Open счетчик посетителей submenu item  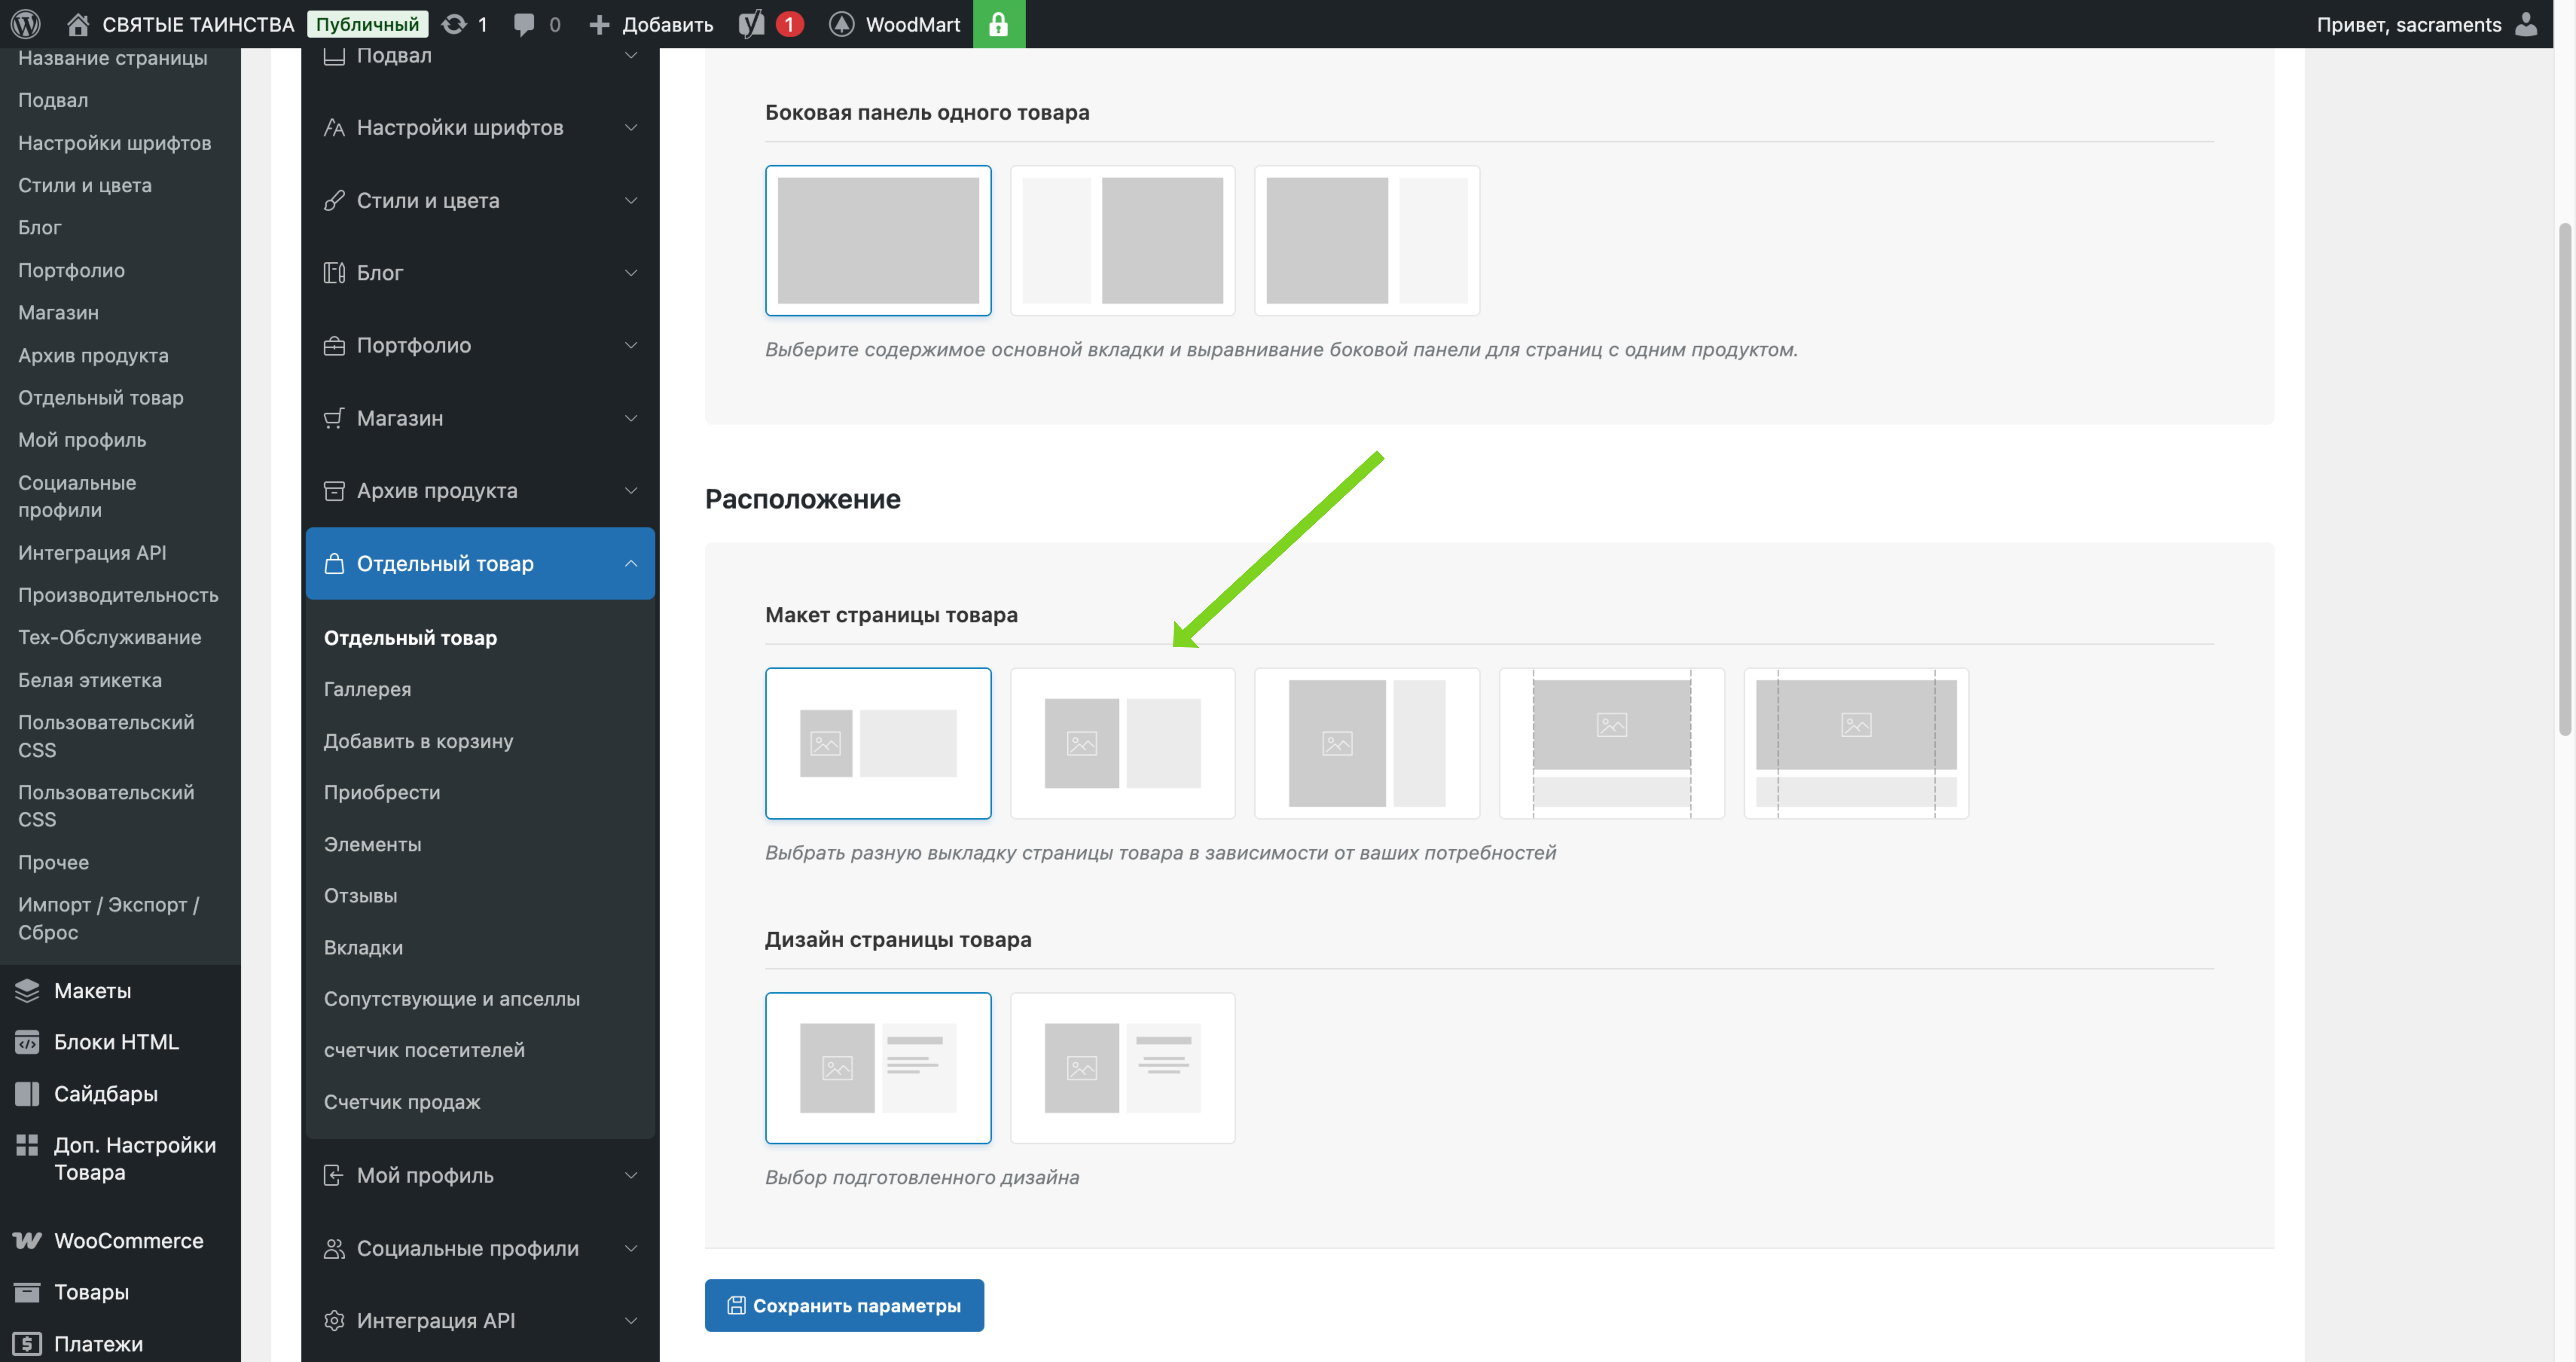(x=424, y=1051)
